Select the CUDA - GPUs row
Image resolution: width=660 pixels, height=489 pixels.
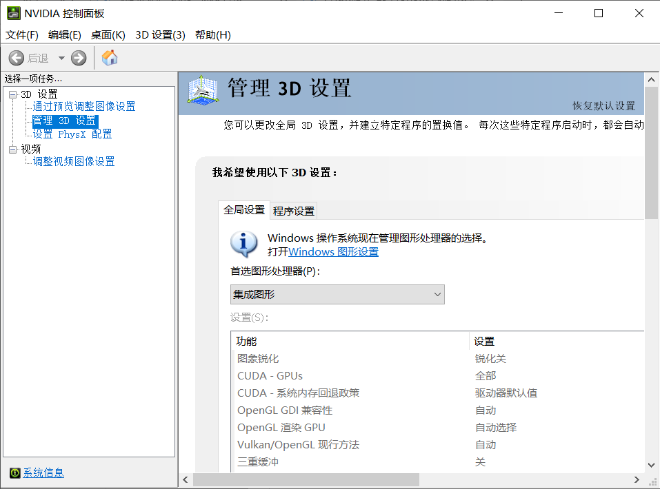438,376
